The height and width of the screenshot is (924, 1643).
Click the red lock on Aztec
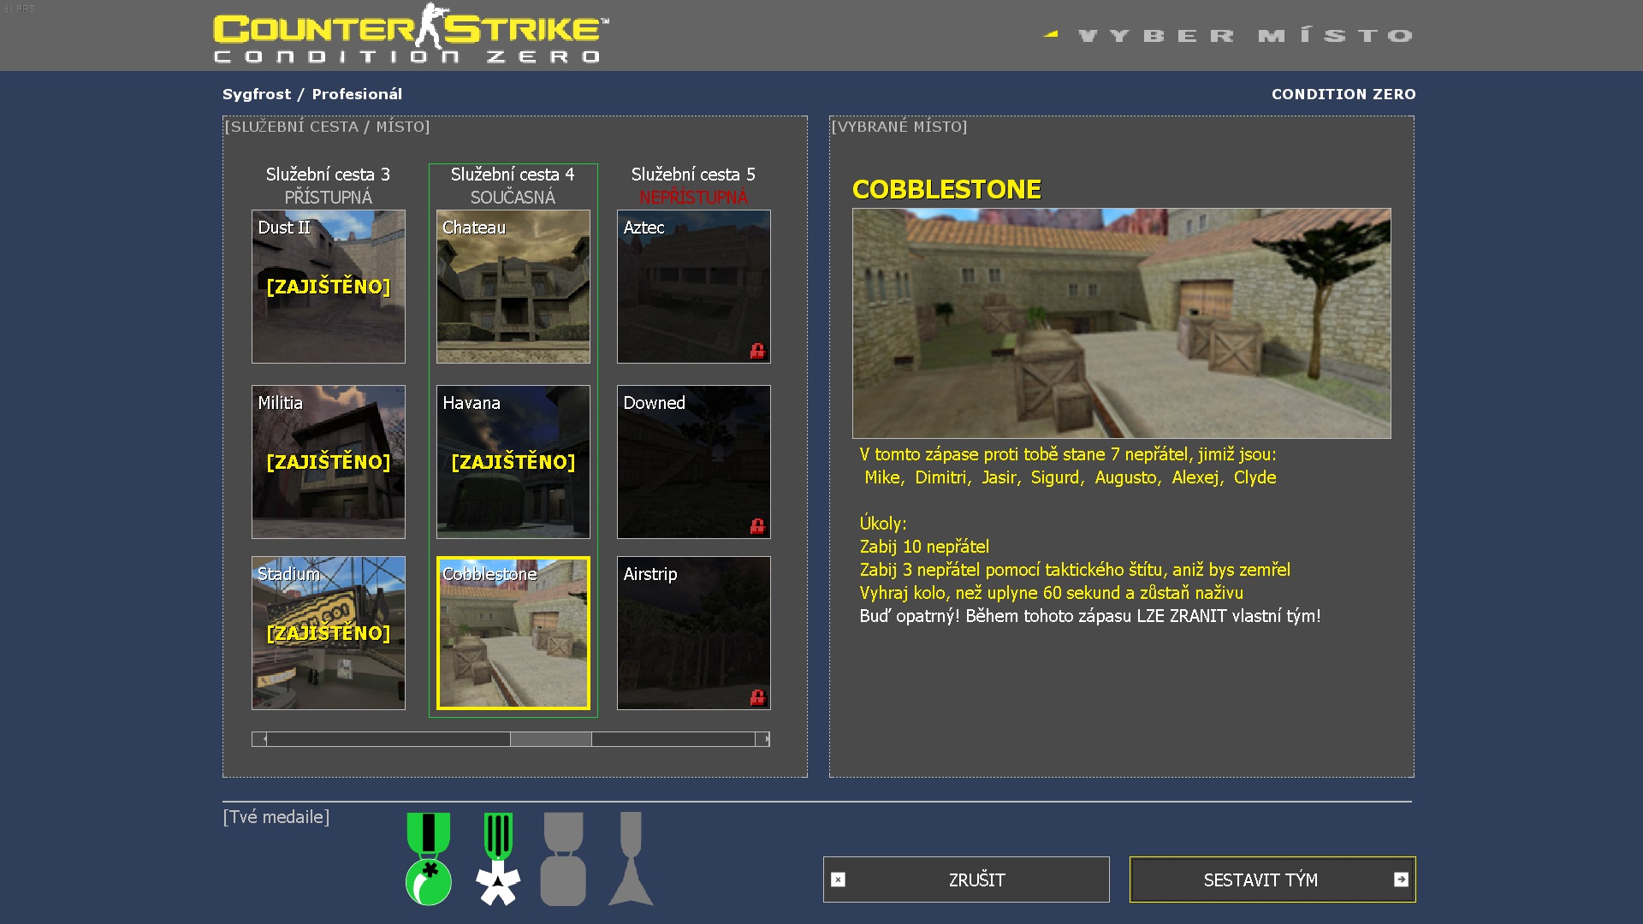pyautogui.click(x=757, y=351)
